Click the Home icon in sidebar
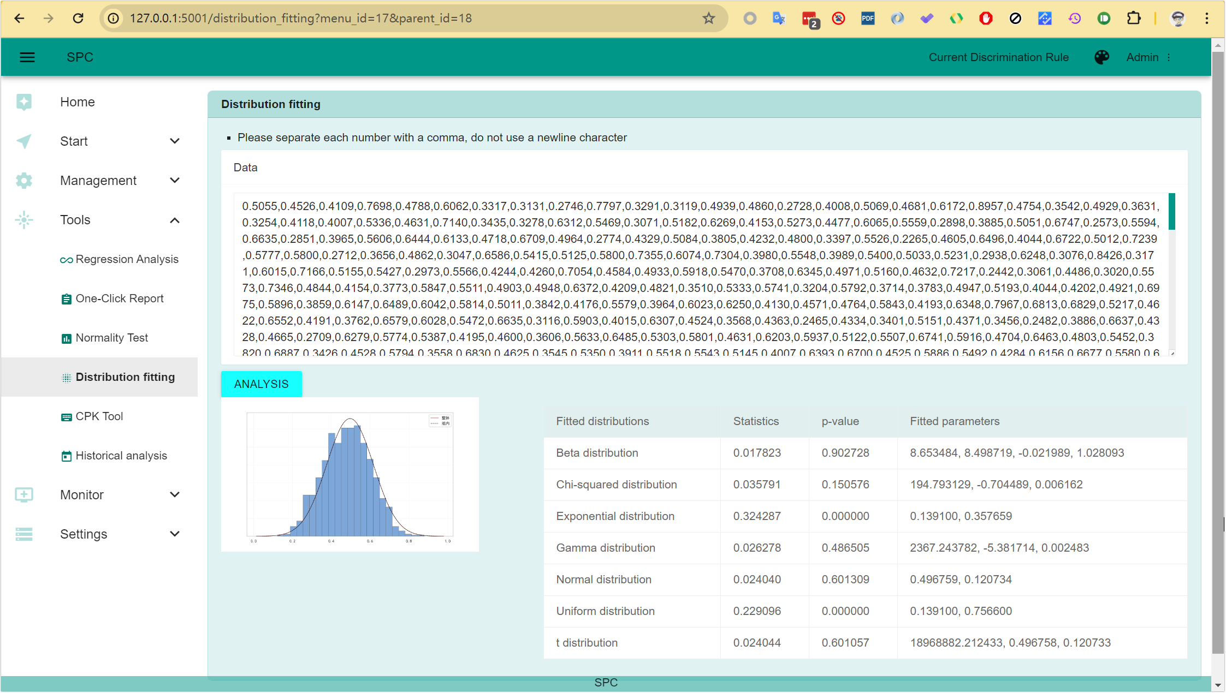Screen dimensions: 1226x693 [23, 101]
